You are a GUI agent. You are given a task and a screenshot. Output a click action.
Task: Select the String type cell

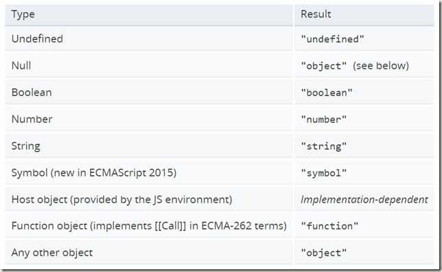click(x=149, y=146)
